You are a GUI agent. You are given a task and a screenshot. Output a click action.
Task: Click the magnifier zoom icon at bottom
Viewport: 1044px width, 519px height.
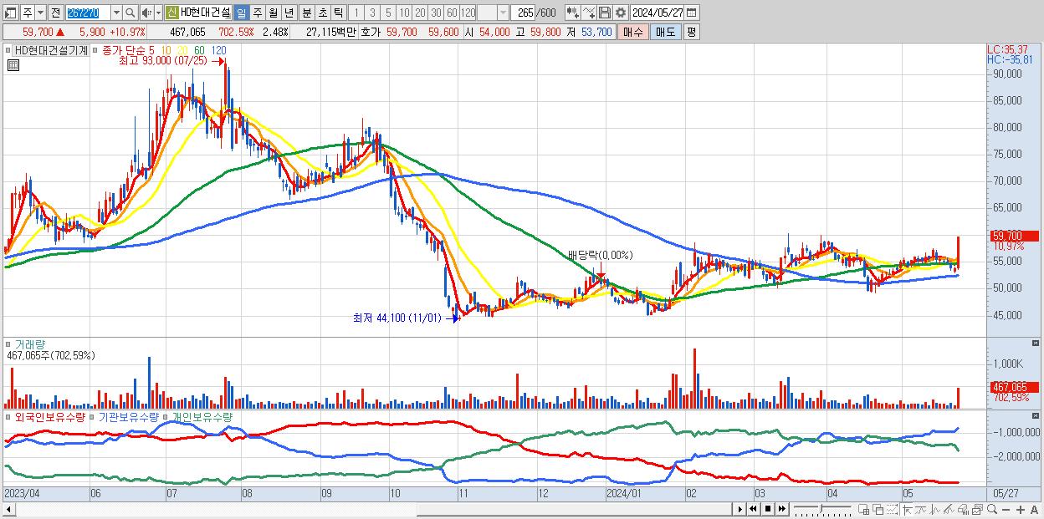click(992, 510)
